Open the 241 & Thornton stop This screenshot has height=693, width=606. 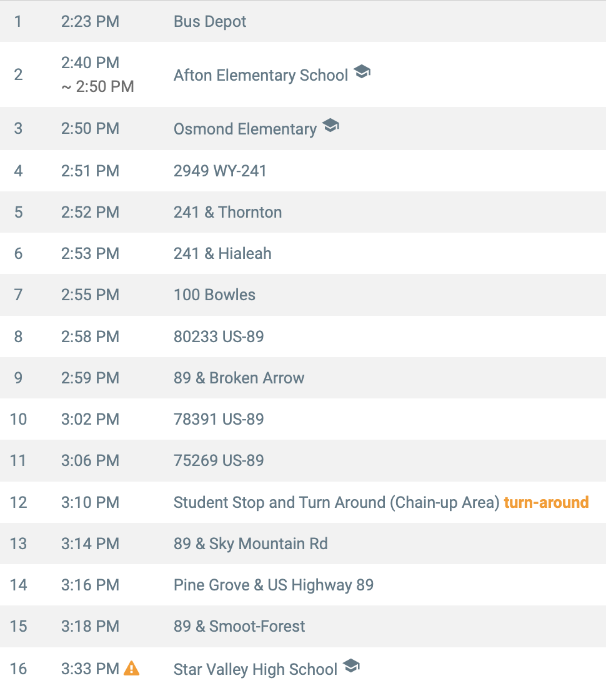coord(303,212)
